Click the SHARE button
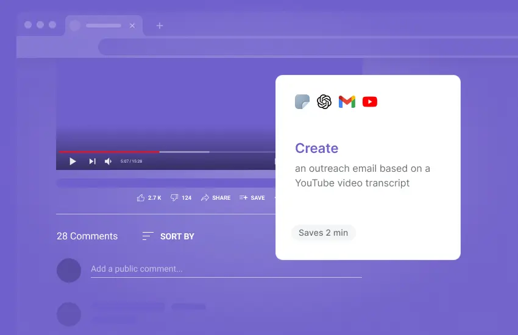The image size is (518, 335). pos(216,198)
